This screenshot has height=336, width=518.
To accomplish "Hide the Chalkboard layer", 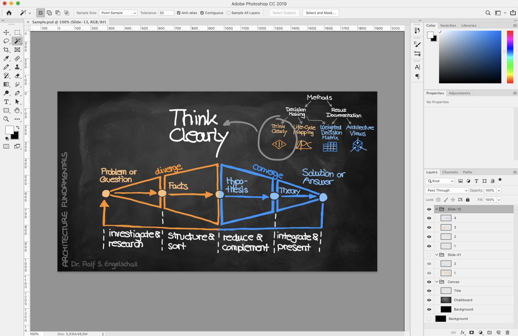I will click(429, 300).
